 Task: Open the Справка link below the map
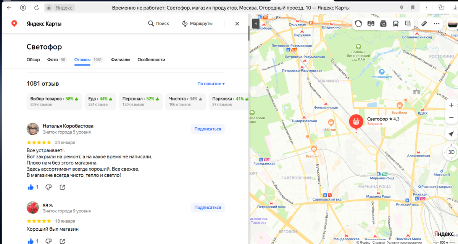[x=379, y=242]
